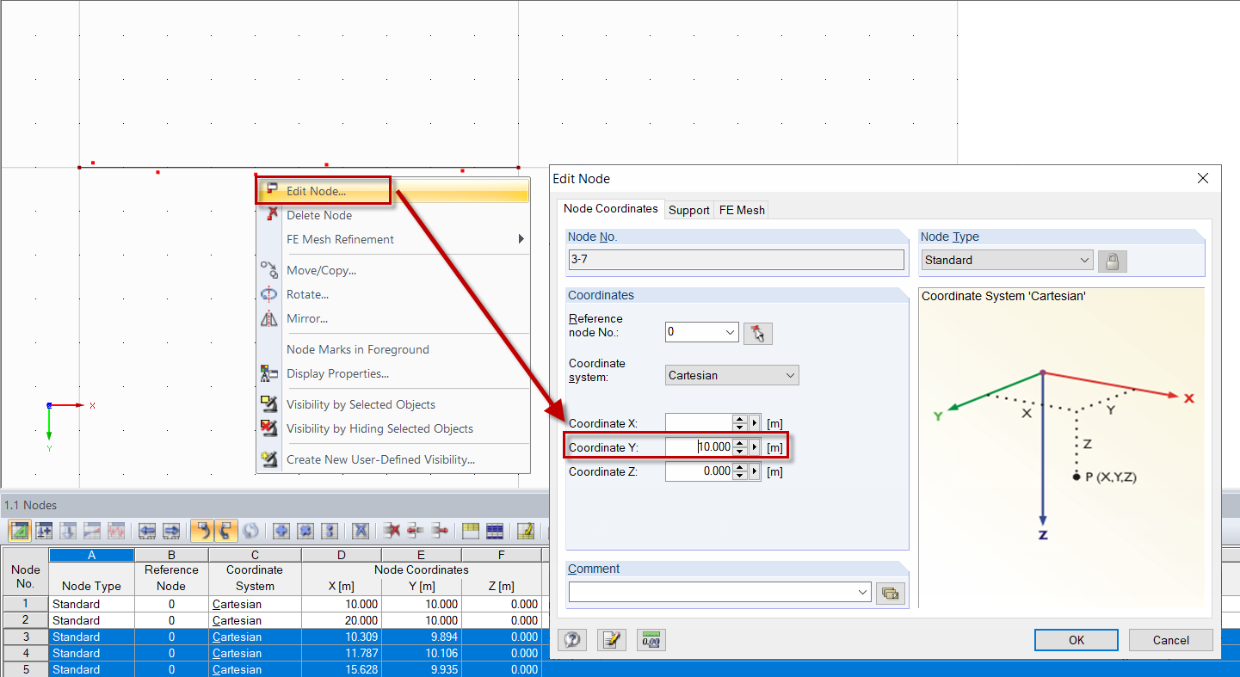Screen dimensions: 1240x677
Task: Click the arrow button beside Coordinate X field
Action: tap(756, 423)
